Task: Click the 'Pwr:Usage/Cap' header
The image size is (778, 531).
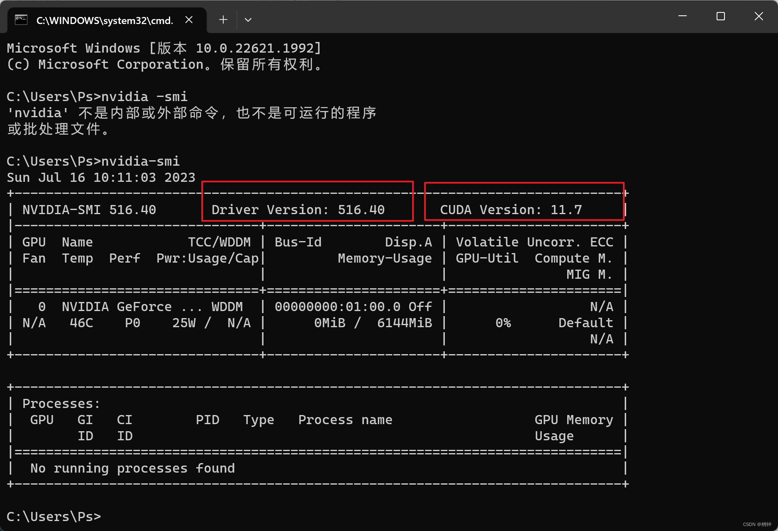Action: coord(207,258)
